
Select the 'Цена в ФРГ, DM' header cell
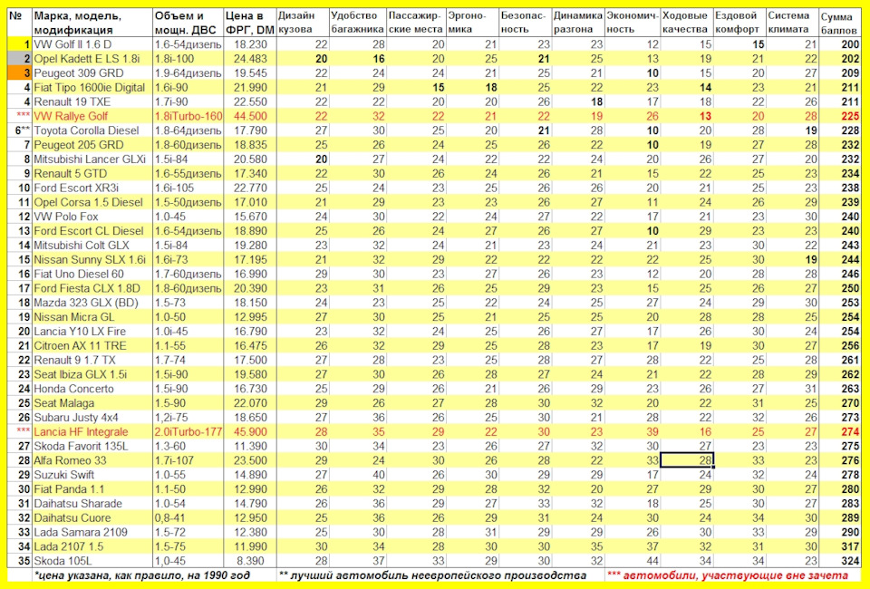250,23
